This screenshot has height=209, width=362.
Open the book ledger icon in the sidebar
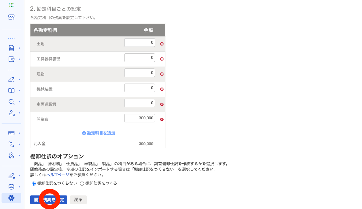tap(11, 91)
